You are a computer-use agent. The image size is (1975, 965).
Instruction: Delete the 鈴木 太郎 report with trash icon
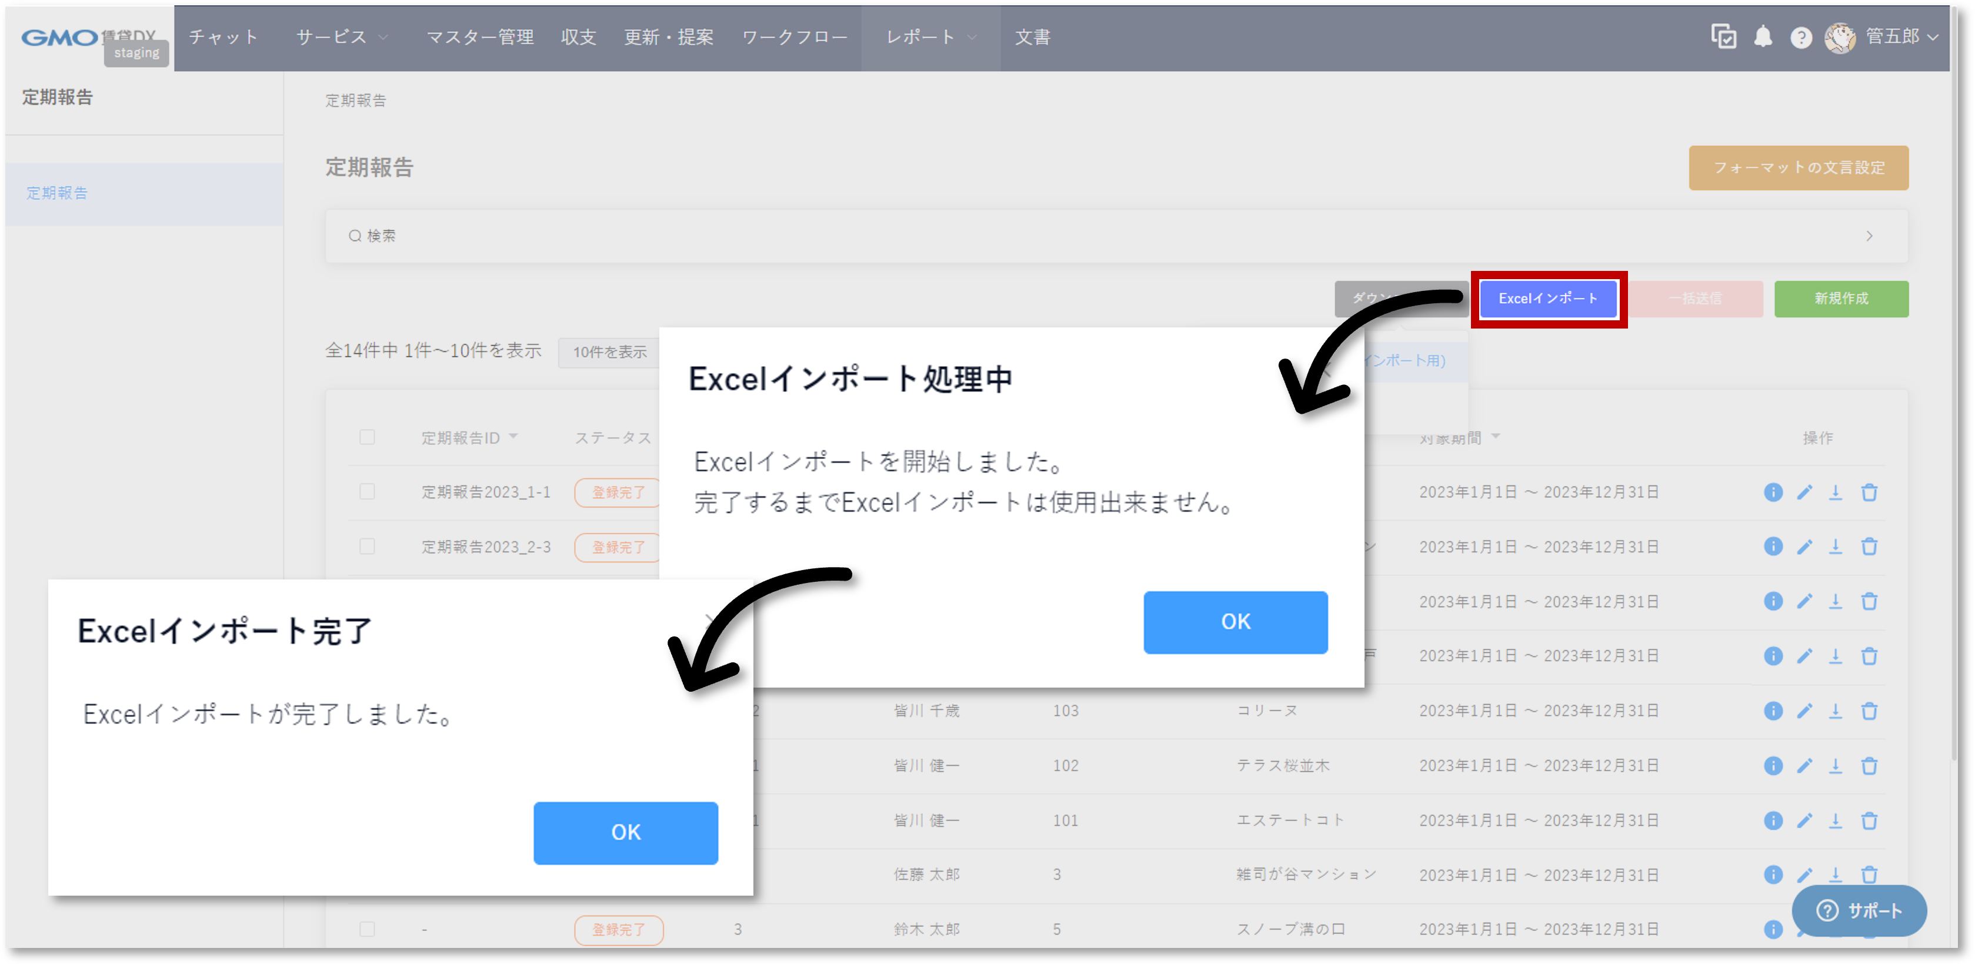click(1870, 929)
